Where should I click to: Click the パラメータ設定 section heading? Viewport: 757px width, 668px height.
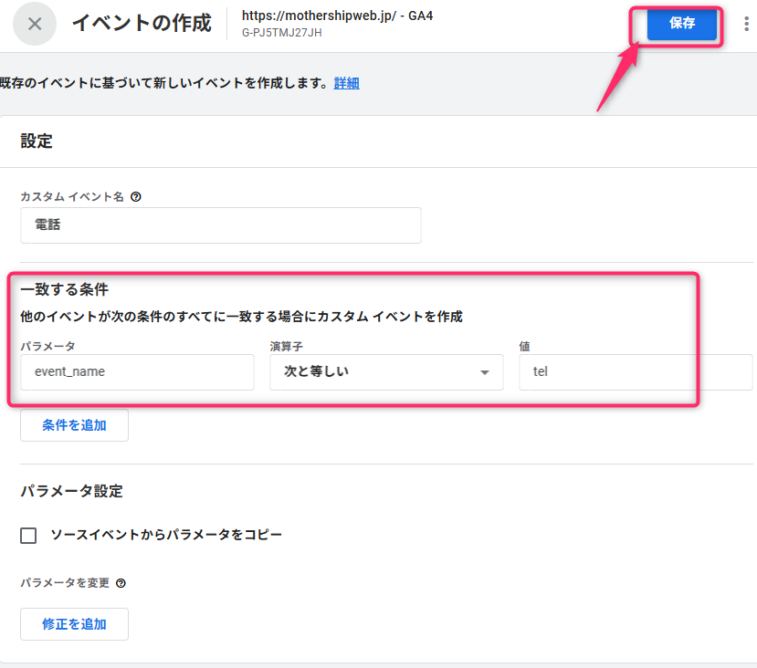pos(71,491)
